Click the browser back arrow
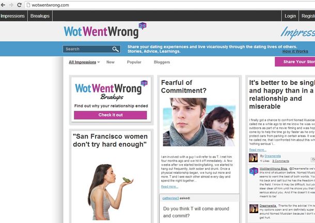 (x=3, y=5)
